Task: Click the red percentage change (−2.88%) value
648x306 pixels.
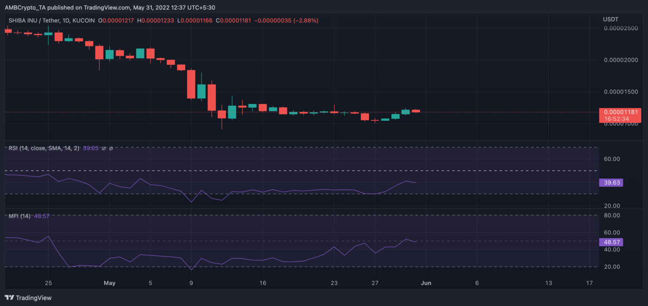Action: [302, 20]
